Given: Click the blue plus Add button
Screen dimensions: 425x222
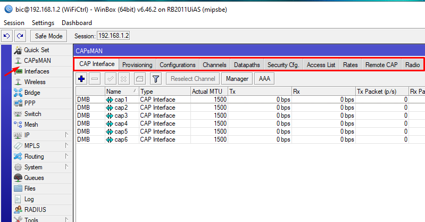Looking at the screenshot, I should click(x=81, y=79).
